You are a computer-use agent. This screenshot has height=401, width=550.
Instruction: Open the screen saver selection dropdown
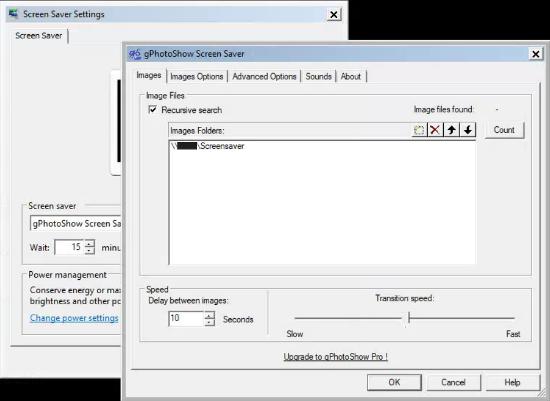click(x=75, y=224)
